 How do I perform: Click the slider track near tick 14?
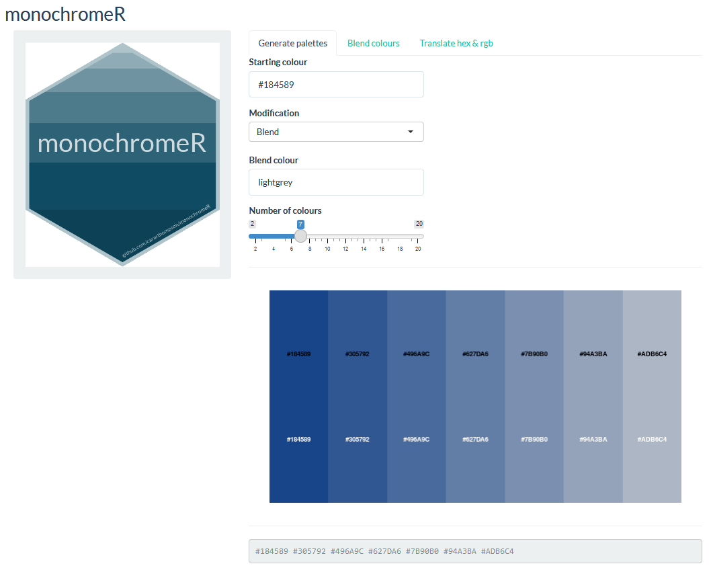pyautogui.click(x=364, y=236)
